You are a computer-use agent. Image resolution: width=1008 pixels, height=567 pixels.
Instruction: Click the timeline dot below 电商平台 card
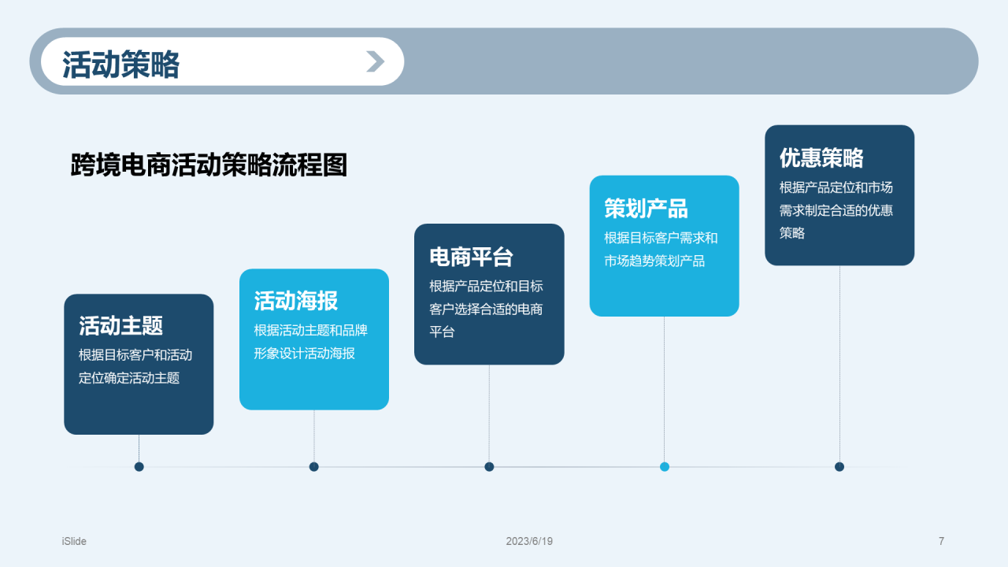point(489,467)
